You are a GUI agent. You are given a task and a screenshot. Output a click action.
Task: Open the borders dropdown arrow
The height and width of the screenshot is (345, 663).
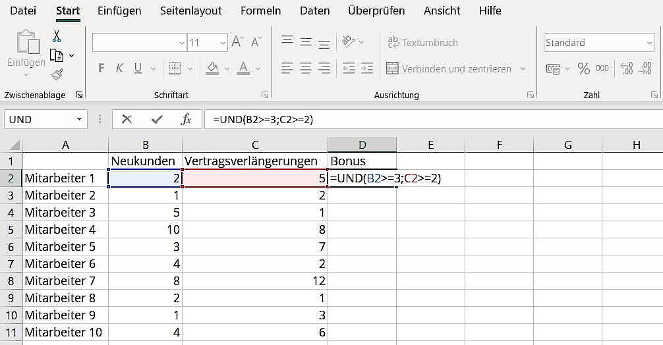190,68
